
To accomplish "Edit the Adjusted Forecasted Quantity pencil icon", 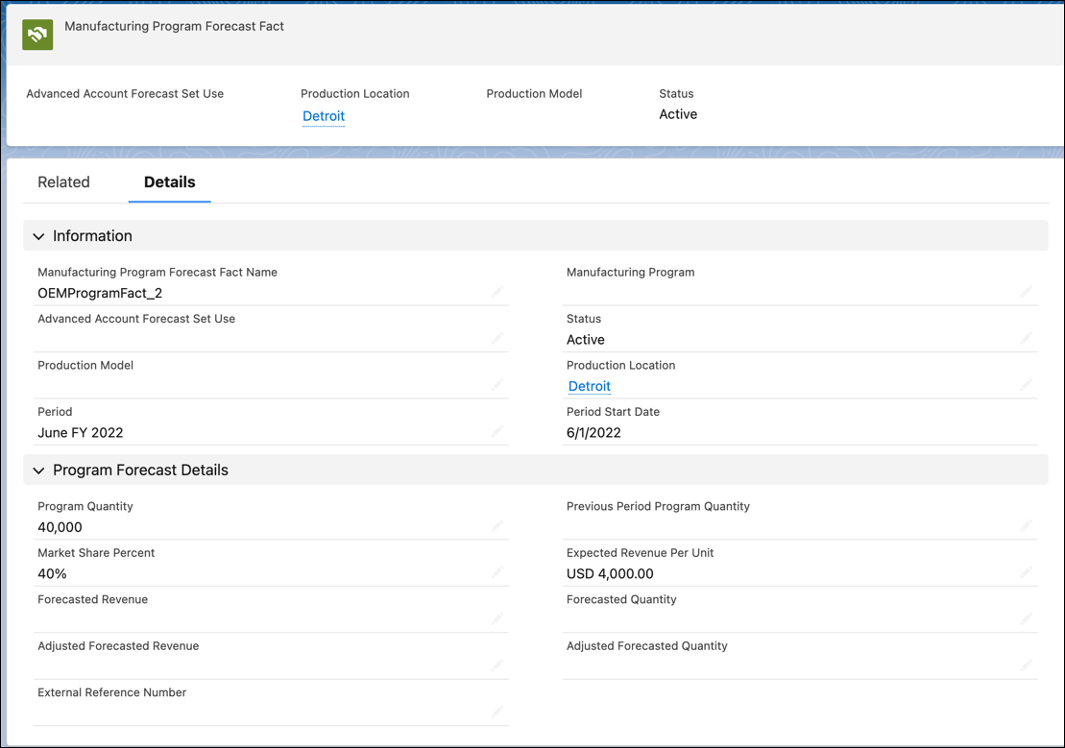I will 1026,665.
